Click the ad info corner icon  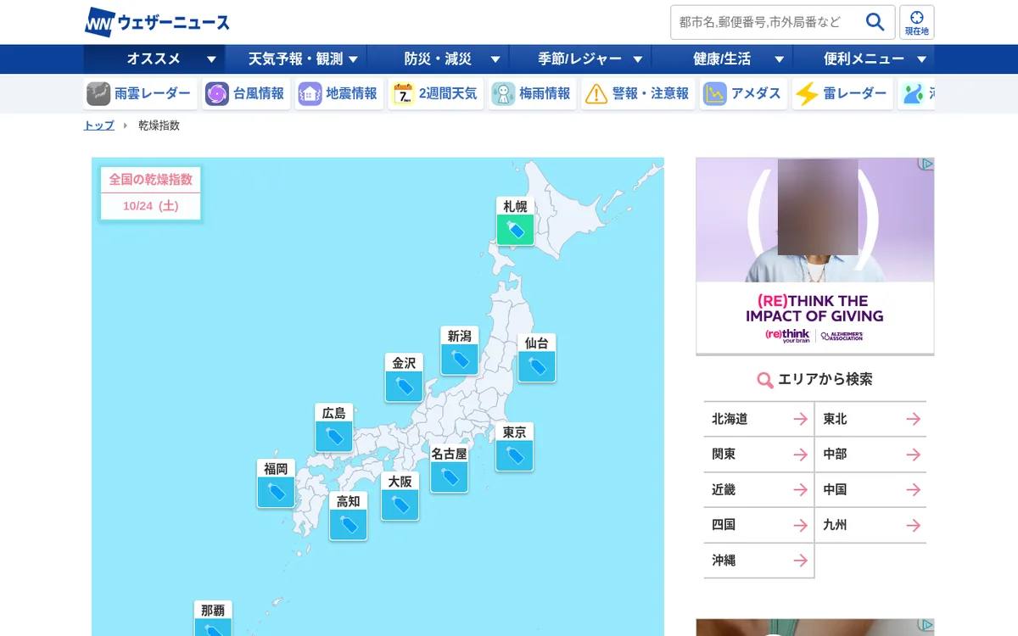[x=927, y=164]
